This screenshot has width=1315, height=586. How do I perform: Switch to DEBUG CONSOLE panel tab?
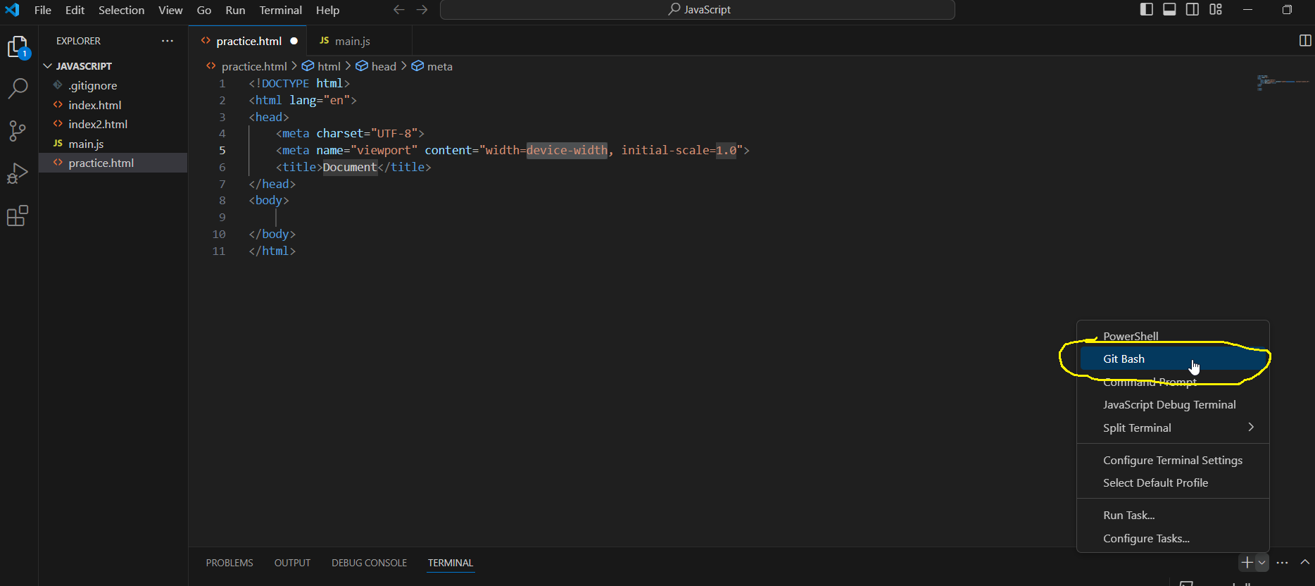[x=369, y=563]
